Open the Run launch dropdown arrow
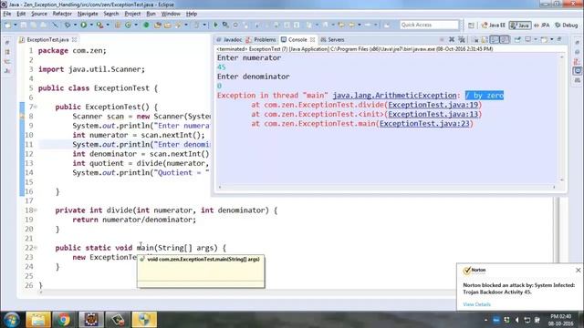Screen dimensions: 584x328 coord(91,25)
